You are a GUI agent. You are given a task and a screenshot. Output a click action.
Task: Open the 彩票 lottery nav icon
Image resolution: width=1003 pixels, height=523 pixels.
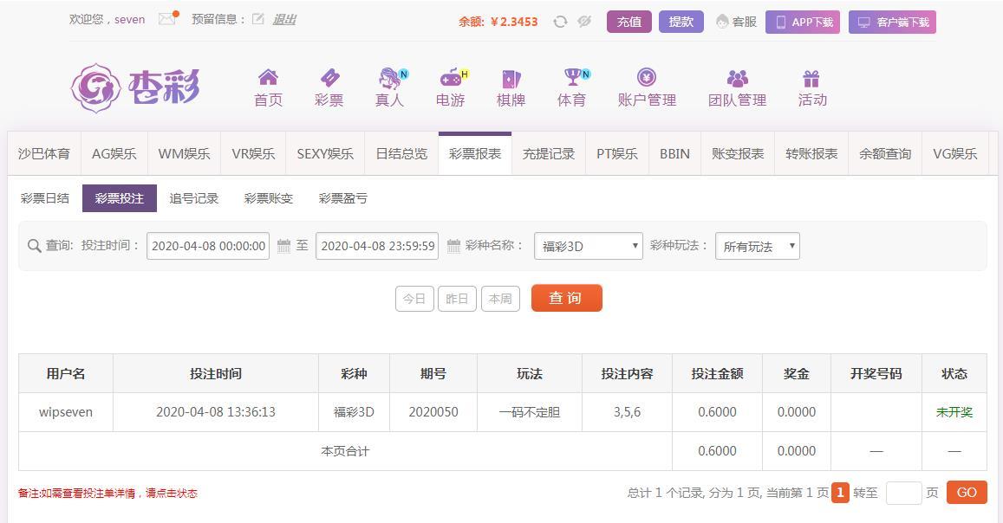click(329, 79)
